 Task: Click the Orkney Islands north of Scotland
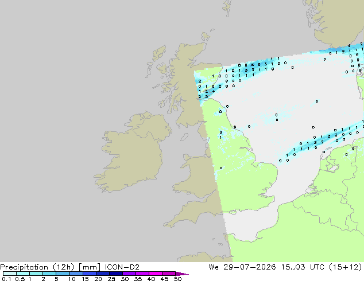(206, 36)
